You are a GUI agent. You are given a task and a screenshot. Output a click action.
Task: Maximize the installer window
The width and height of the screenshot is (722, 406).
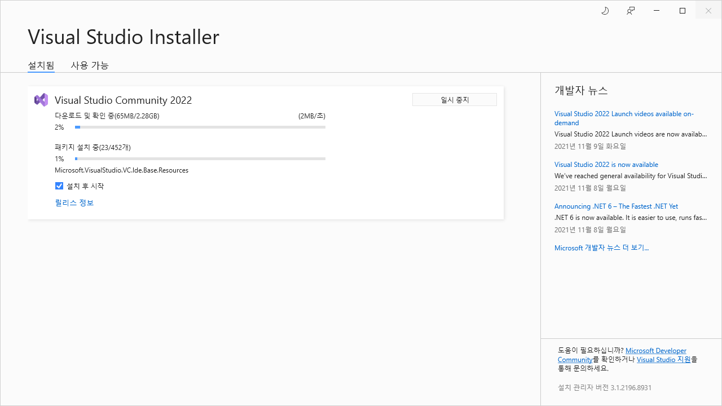[683, 11]
